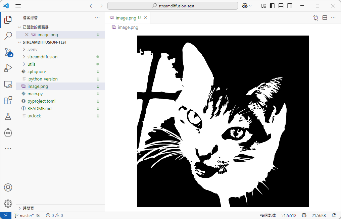The height and width of the screenshot is (219, 341).
Task: Expand the utils folder
Action: [x=31, y=64]
